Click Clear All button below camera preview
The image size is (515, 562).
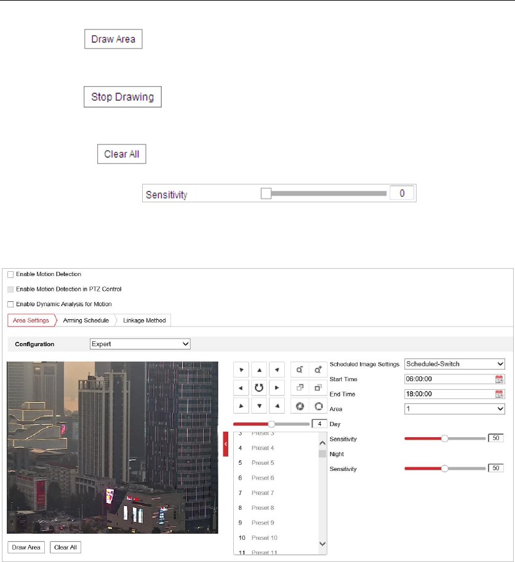(x=66, y=547)
